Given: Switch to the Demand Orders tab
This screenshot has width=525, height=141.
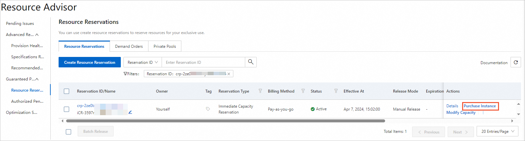Looking at the screenshot, I should [129, 46].
